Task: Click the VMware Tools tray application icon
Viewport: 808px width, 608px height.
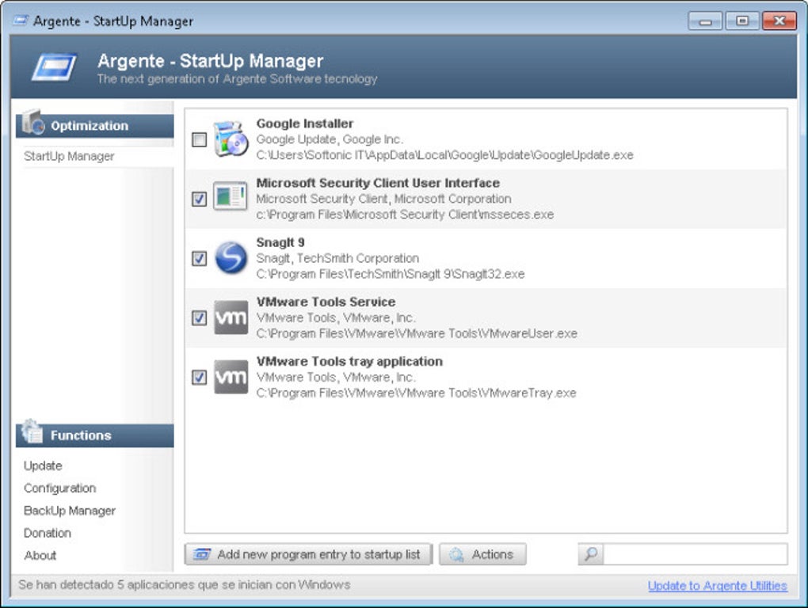Action: (231, 377)
